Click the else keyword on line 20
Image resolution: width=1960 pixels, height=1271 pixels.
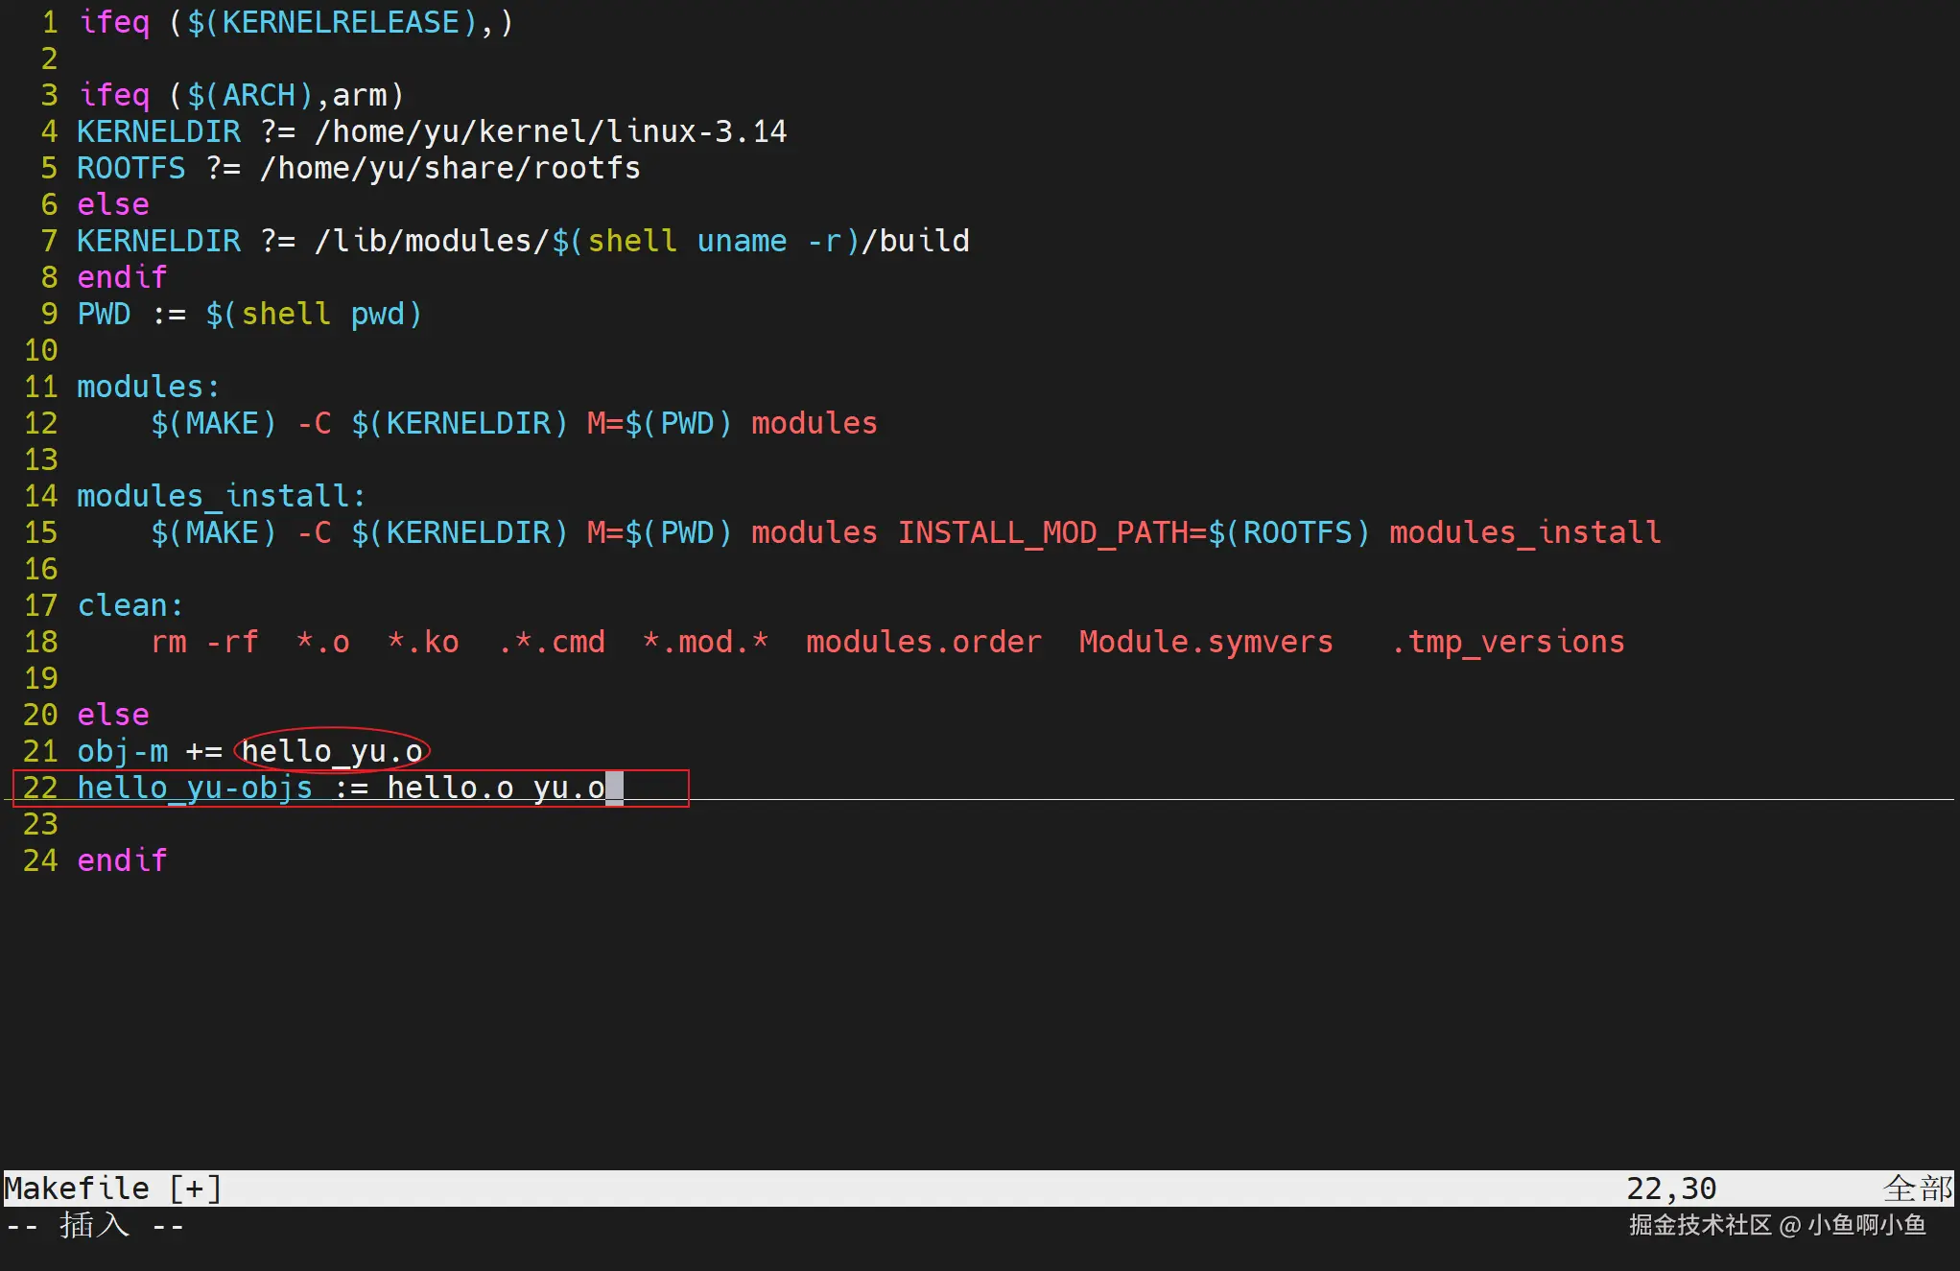113,715
